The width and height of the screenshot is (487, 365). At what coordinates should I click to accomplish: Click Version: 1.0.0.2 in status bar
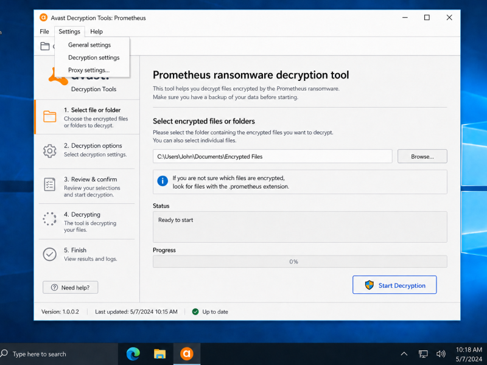(x=60, y=311)
